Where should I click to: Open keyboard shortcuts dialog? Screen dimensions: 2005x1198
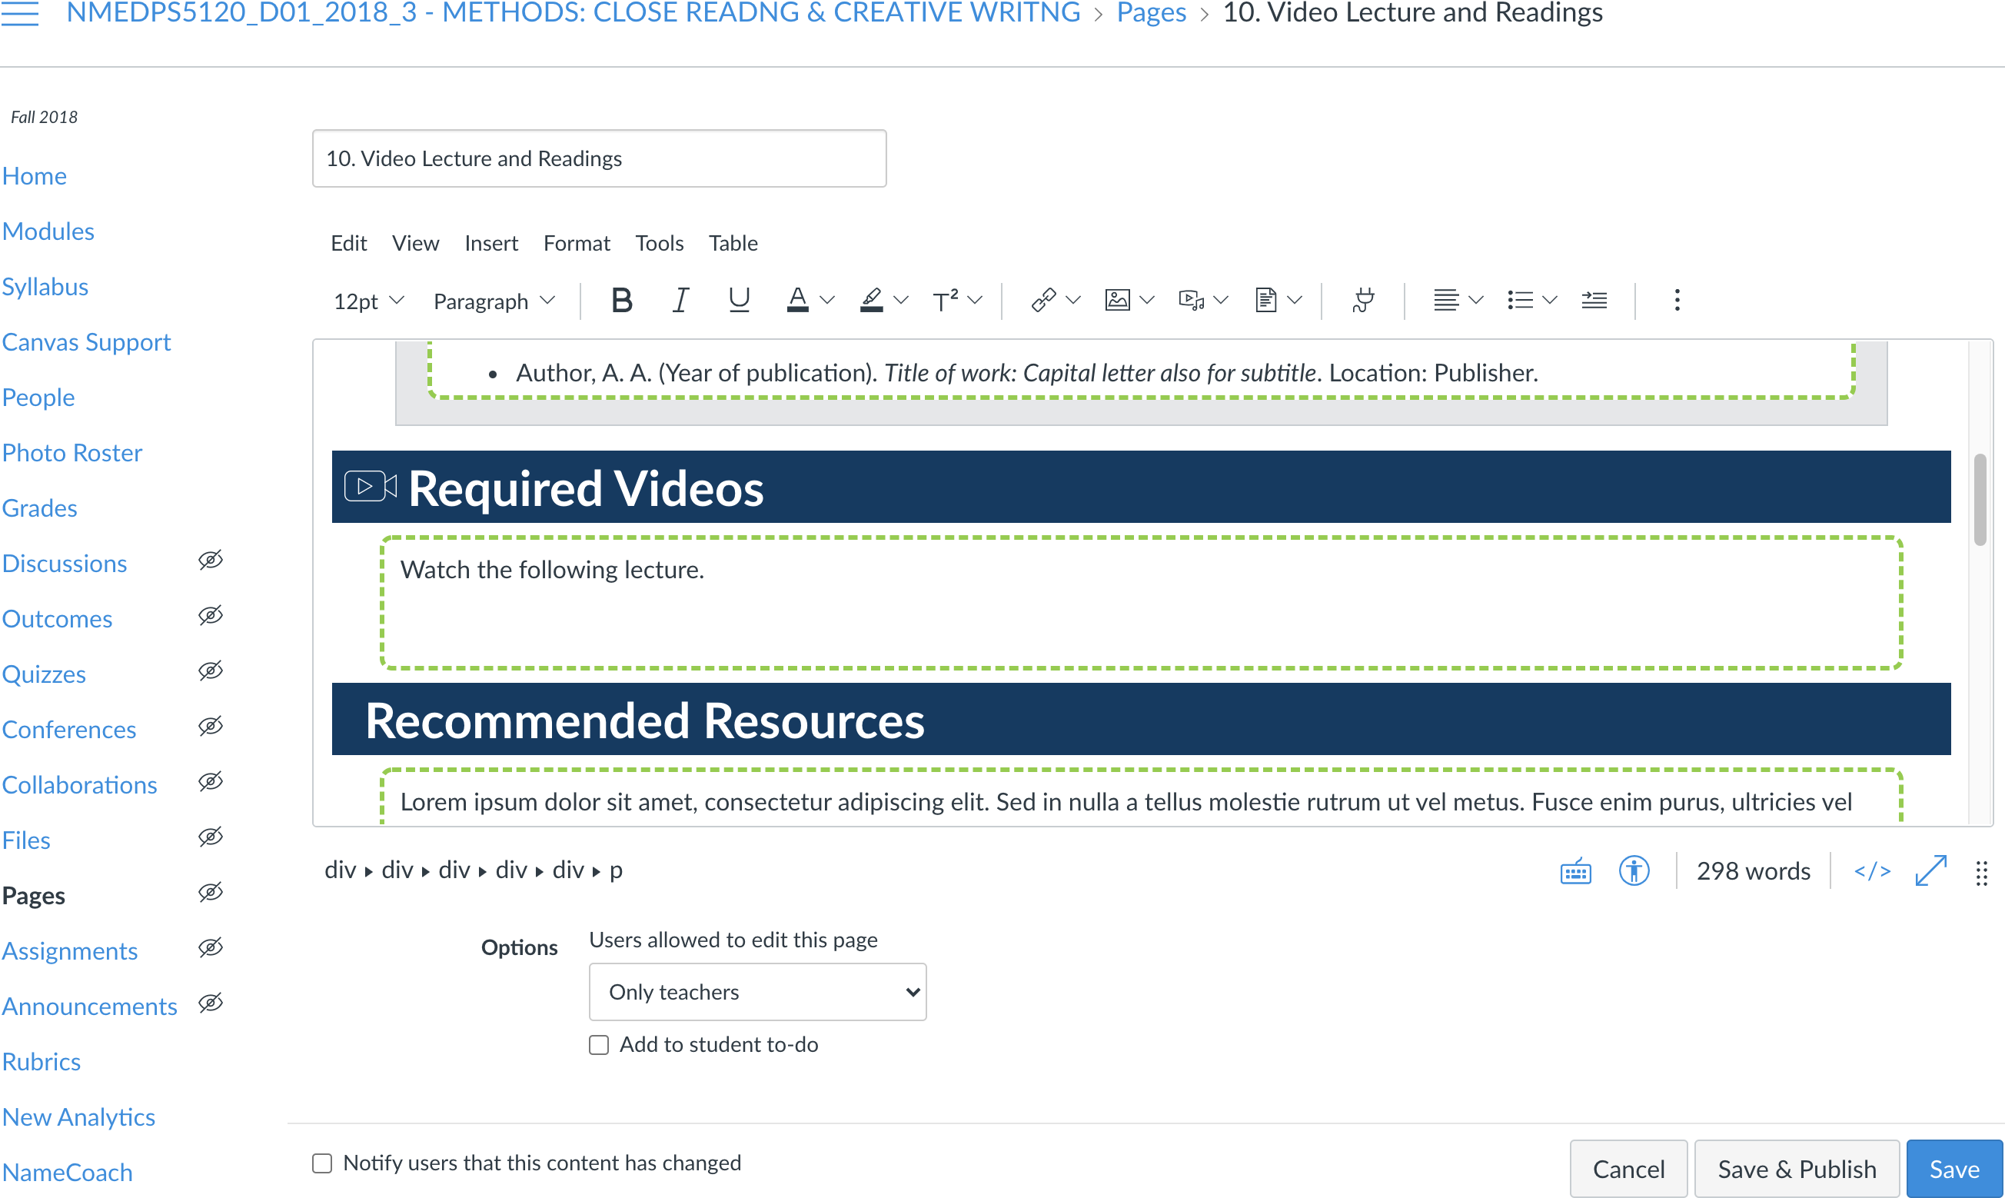coord(1575,871)
